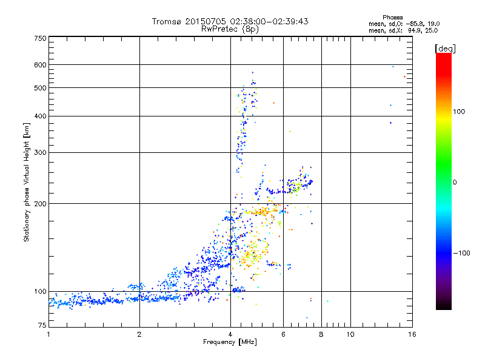
Task: Click the 'Phases' legend heading
Action: pyautogui.click(x=392, y=18)
